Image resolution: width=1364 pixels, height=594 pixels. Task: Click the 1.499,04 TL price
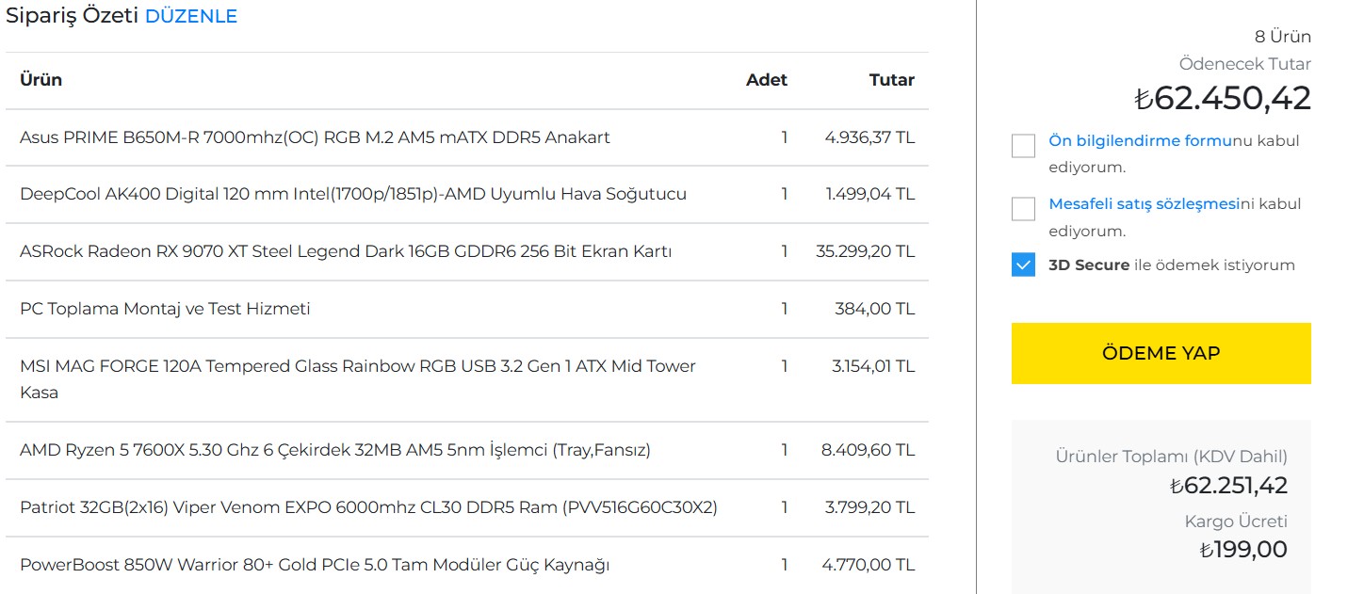[870, 195]
